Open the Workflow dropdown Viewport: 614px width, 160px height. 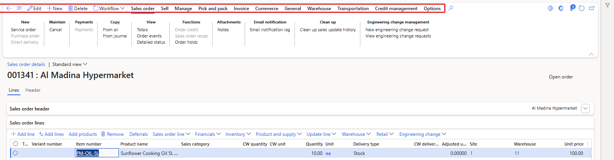(109, 8)
